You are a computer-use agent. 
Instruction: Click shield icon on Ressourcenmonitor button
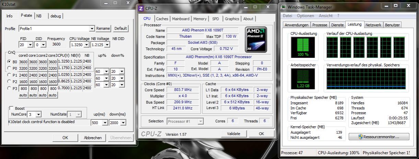click(360, 137)
